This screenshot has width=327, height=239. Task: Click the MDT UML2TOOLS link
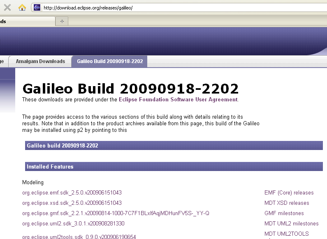pyautogui.click(x=286, y=234)
